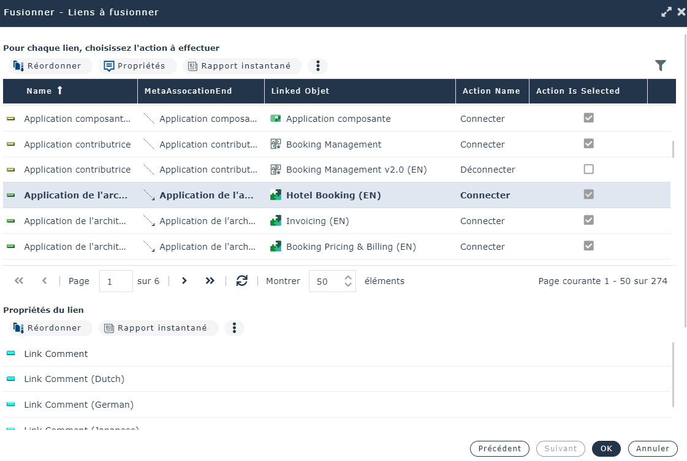Expand the dialog to full screen
Viewport: 687px width, 461px height.
coord(666,12)
